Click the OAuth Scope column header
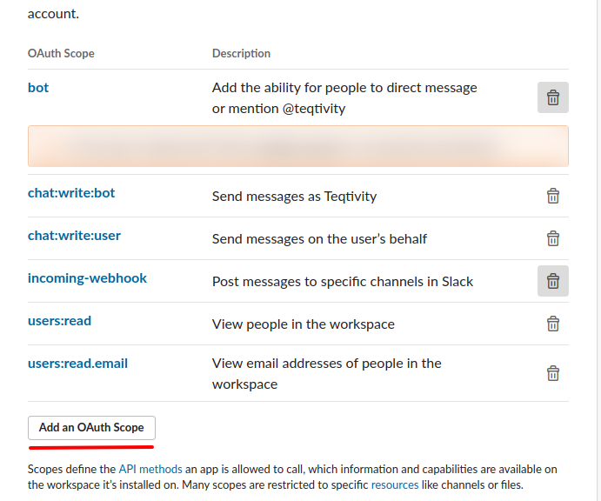The image size is (601, 501). click(61, 54)
